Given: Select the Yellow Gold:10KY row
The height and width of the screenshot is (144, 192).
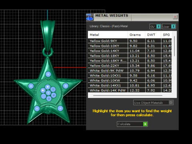Looking at the screenshot, I should click(x=130, y=46).
